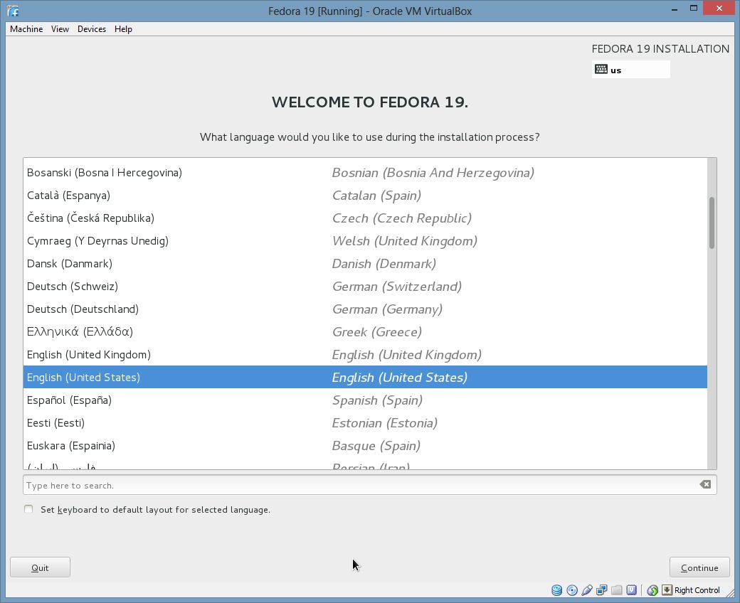Click italic 'Catalan (Spain)' label

click(376, 195)
